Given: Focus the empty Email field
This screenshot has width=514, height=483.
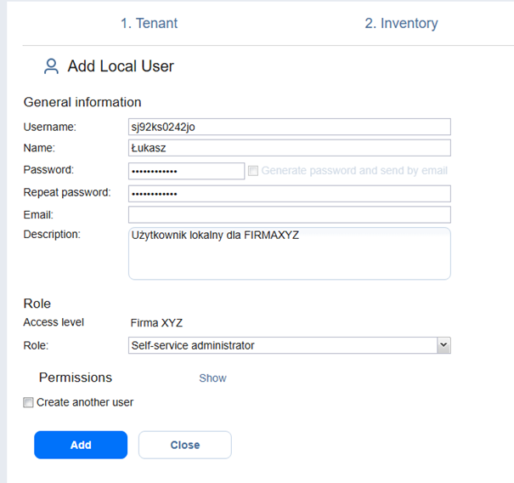Looking at the screenshot, I should click(289, 214).
